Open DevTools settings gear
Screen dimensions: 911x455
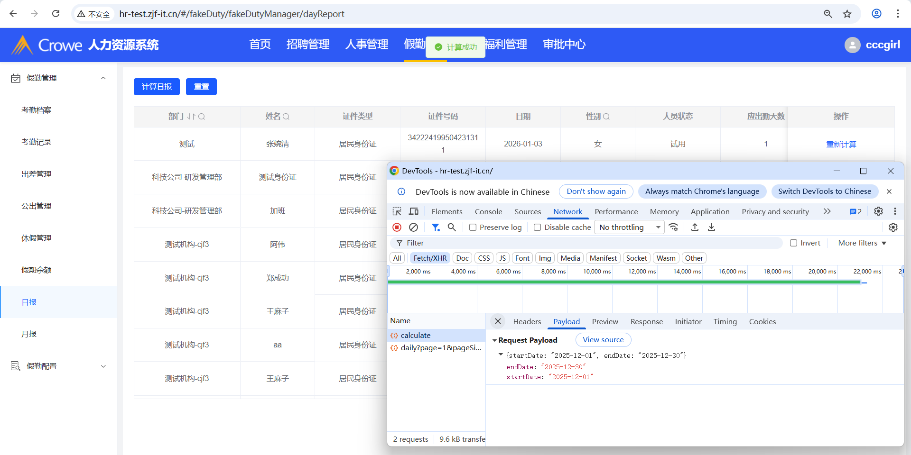pyautogui.click(x=878, y=211)
